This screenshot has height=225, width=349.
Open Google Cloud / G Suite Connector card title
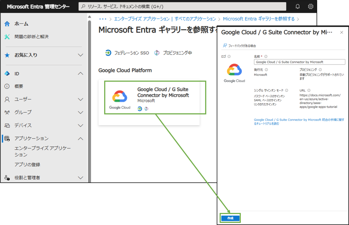click(163, 92)
